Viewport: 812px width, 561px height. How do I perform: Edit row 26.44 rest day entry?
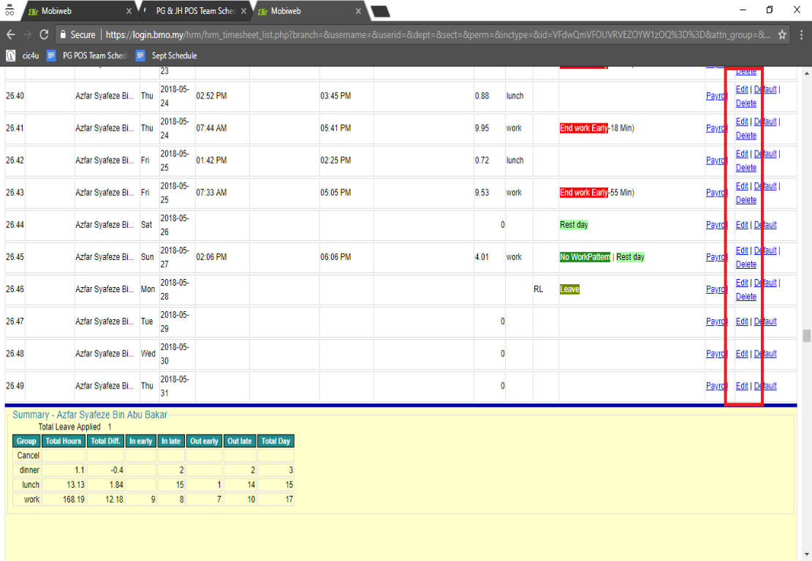[742, 224]
